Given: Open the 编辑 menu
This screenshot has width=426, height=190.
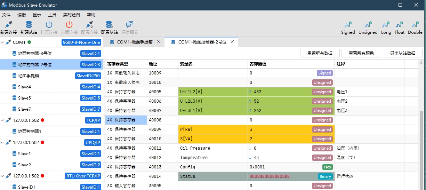Looking at the screenshot, I should click(x=22, y=15).
